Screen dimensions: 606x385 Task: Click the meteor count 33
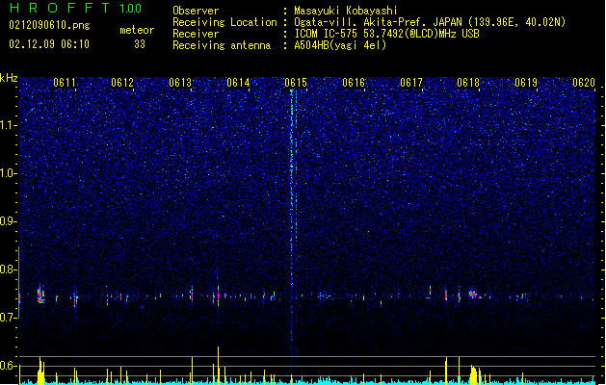pyautogui.click(x=140, y=44)
